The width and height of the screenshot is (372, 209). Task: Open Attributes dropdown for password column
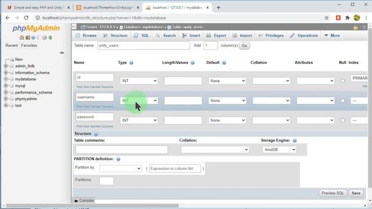[x=315, y=120]
